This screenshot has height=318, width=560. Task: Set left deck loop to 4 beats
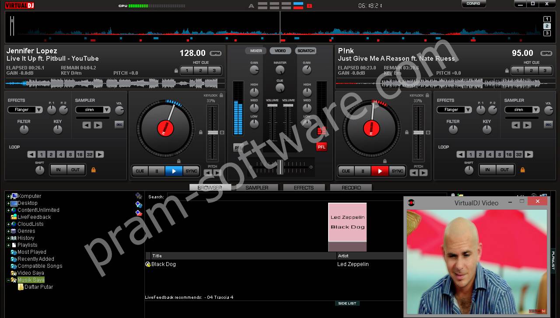pos(60,154)
